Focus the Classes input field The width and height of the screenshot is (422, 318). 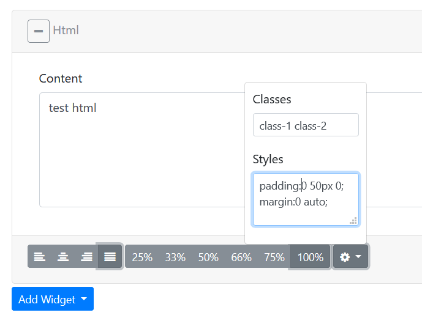click(306, 125)
